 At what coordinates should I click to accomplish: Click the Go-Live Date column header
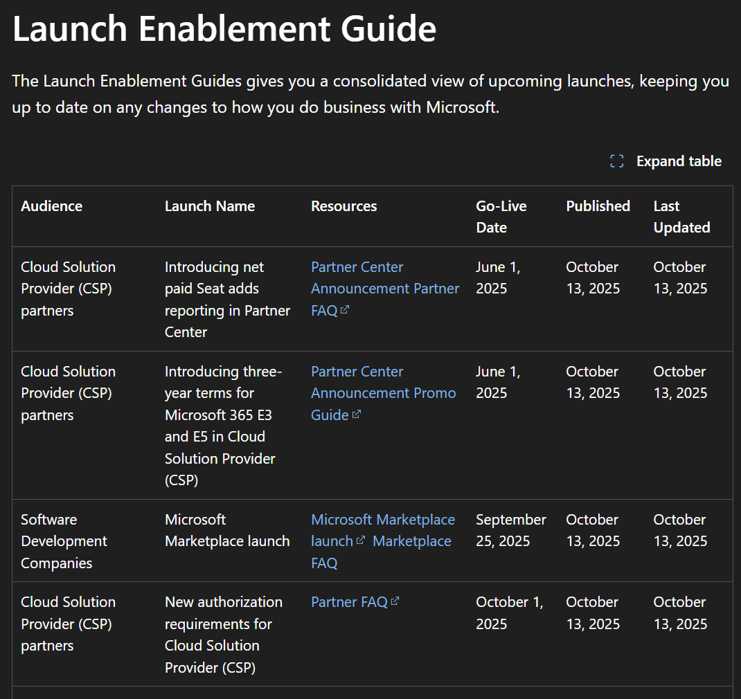(x=501, y=217)
